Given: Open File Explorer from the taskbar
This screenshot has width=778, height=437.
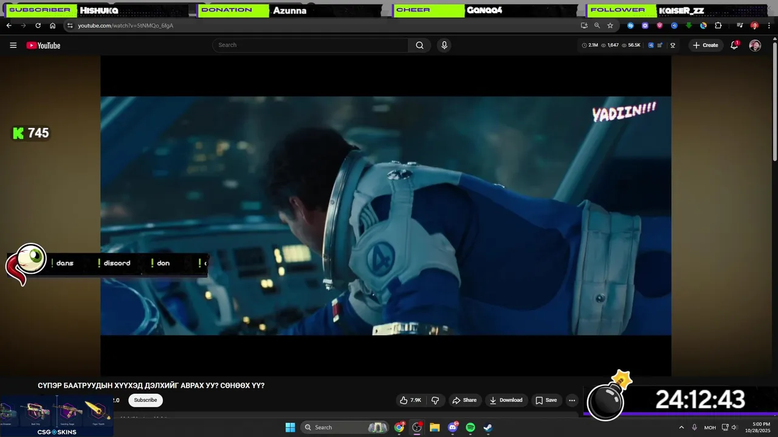Looking at the screenshot, I should tap(435, 427).
